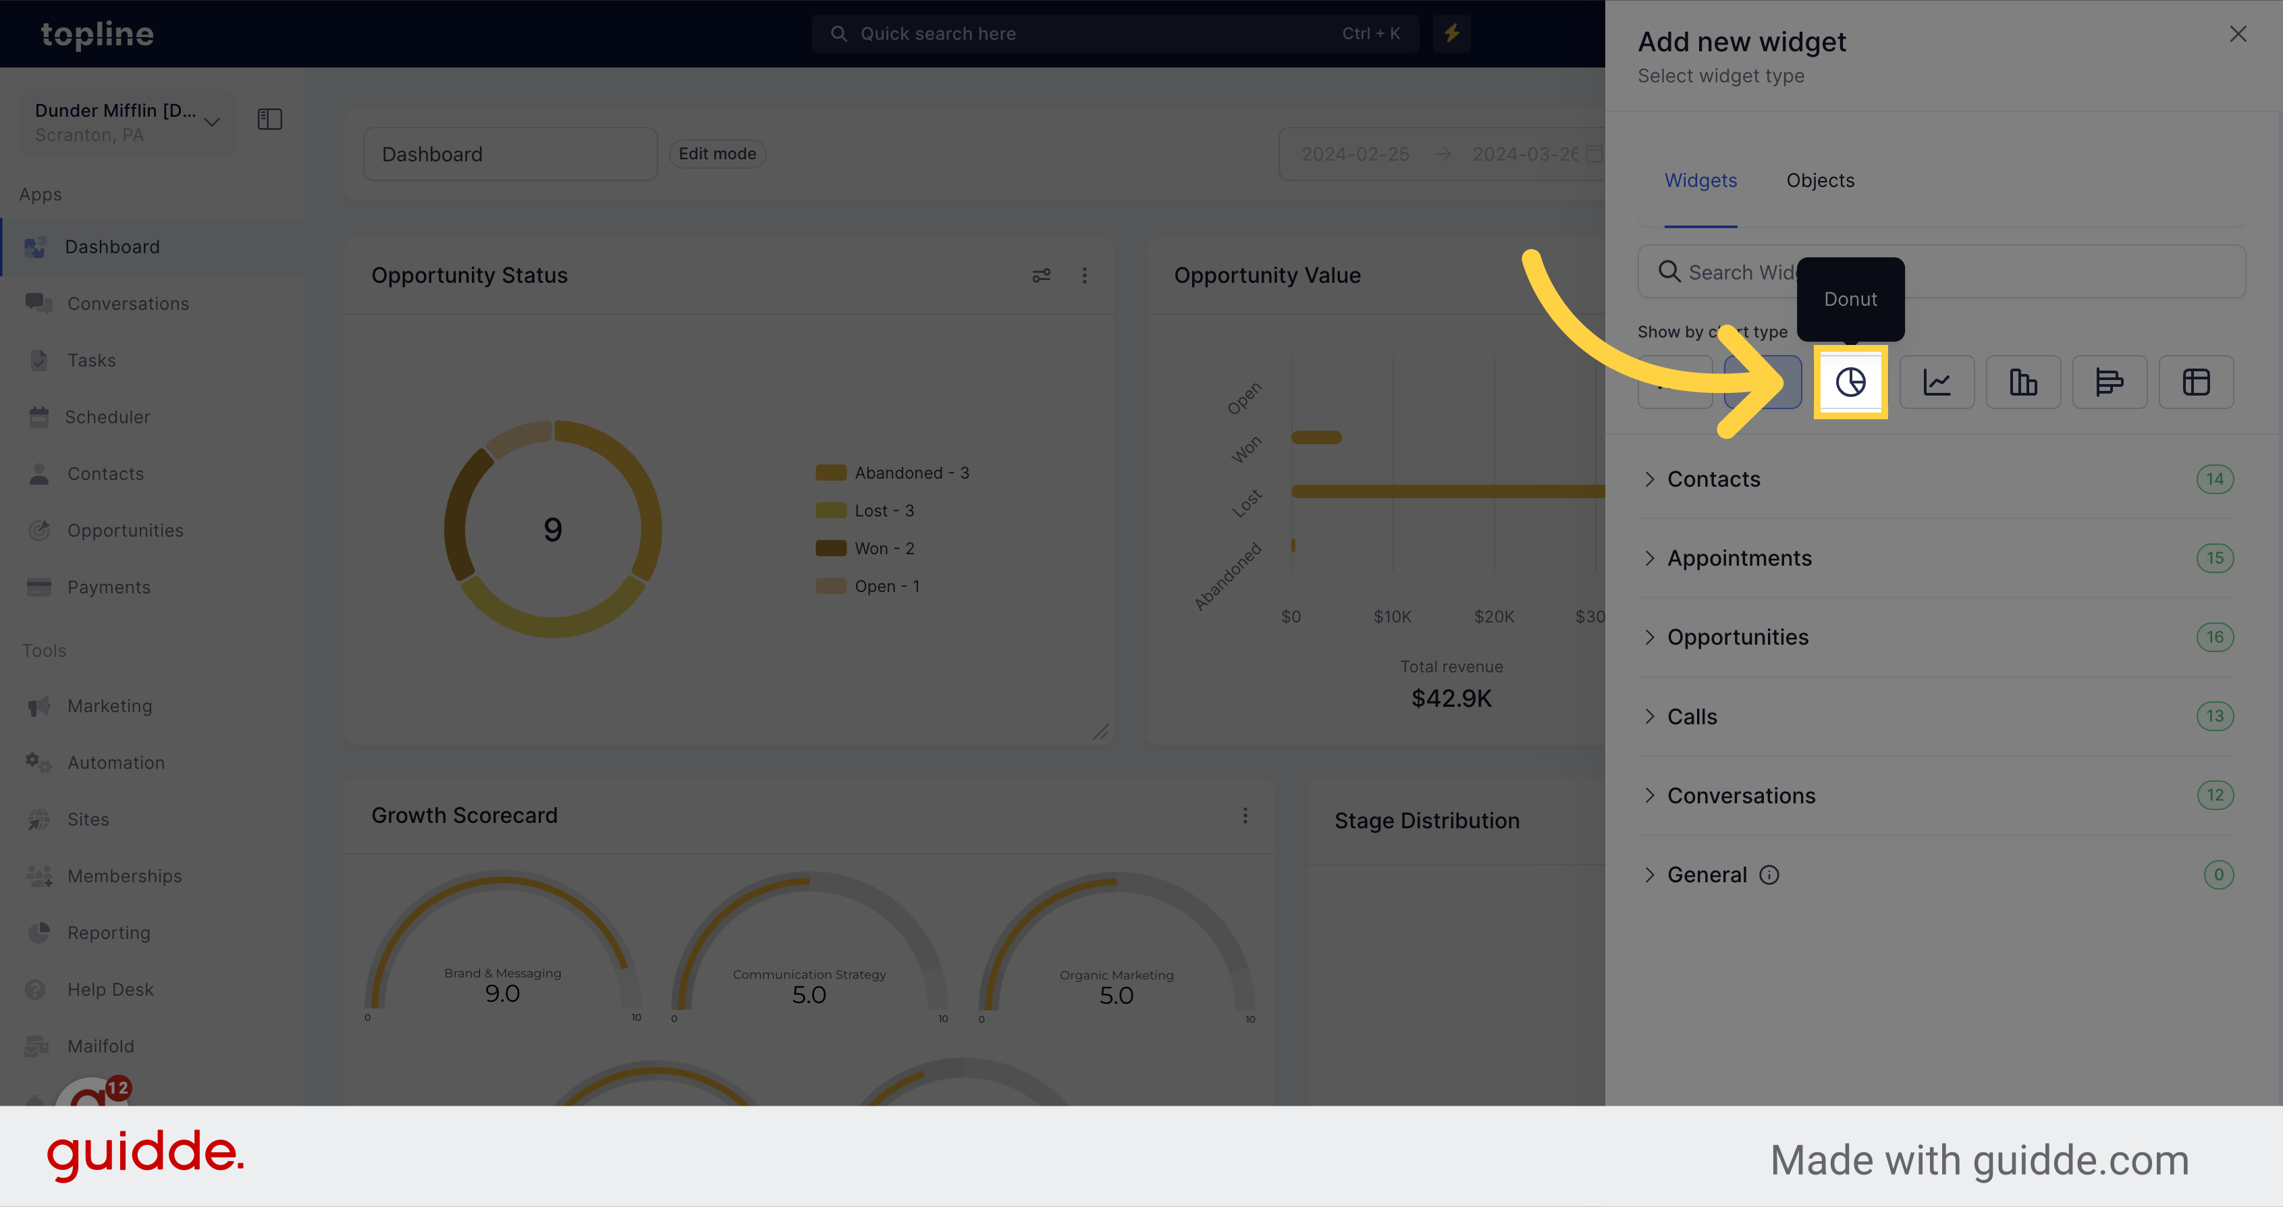2283x1207 pixels.
Task: Select the Bar chart widget type
Action: click(2023, 381)
